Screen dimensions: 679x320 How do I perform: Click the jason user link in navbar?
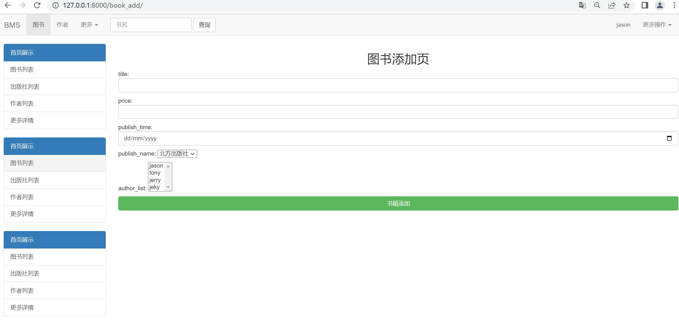tap(623, 25)
